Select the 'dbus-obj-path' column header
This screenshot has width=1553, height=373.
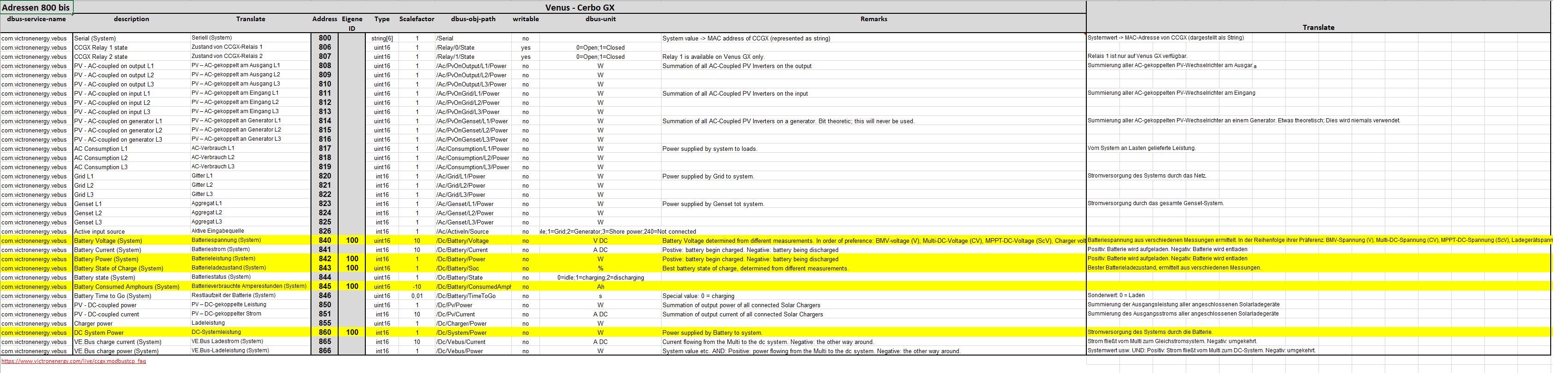click(x=473, y=19)
